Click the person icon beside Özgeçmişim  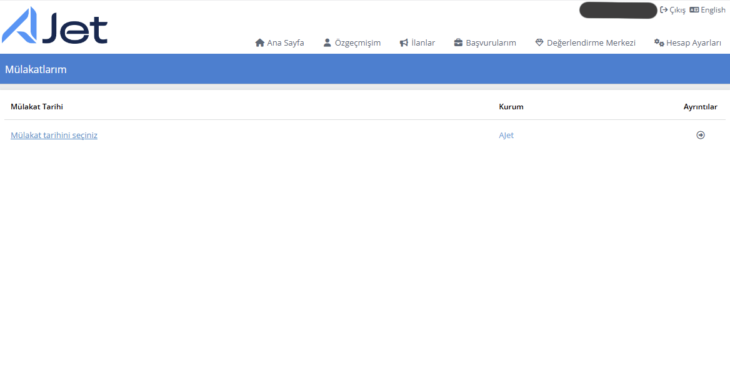tap(327, 43)
